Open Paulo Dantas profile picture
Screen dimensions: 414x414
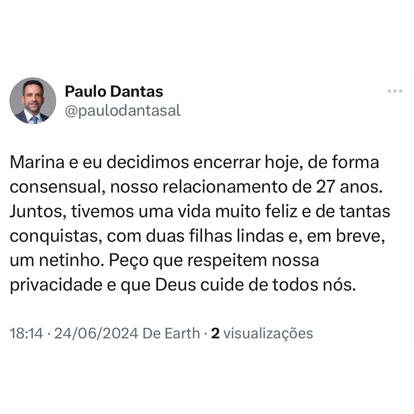tap(33, 101)
